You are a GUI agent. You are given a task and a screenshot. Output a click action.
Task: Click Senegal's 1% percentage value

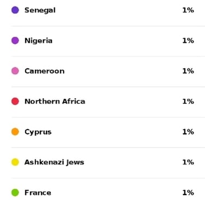(x=188, y=10)
